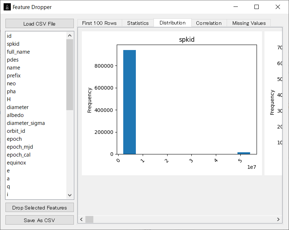Click the Load CSV File button
Screen dimensions: 289x230
(x=39, y=23)
